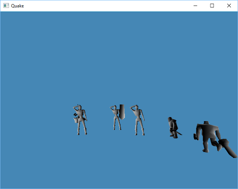238x189 pixels.
Task: Select the third skeleton figure with raised arm
Action: pyautogui.click(x=138, y=120)
